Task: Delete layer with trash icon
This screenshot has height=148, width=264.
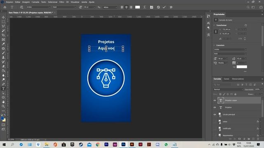Action: [x=258, y=139]
